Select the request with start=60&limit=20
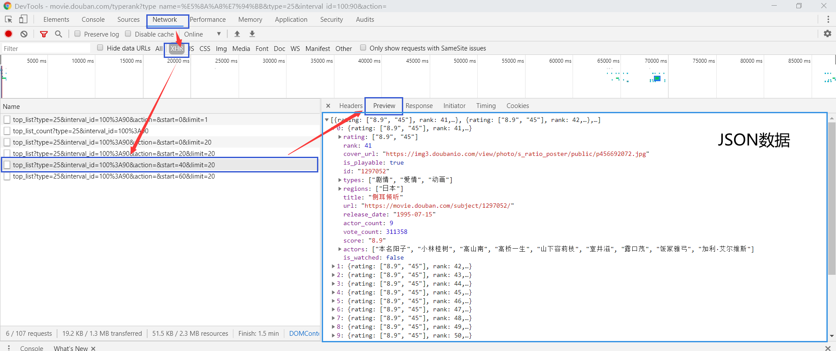This screenshot has width=836, height=351. coord(114,176)
